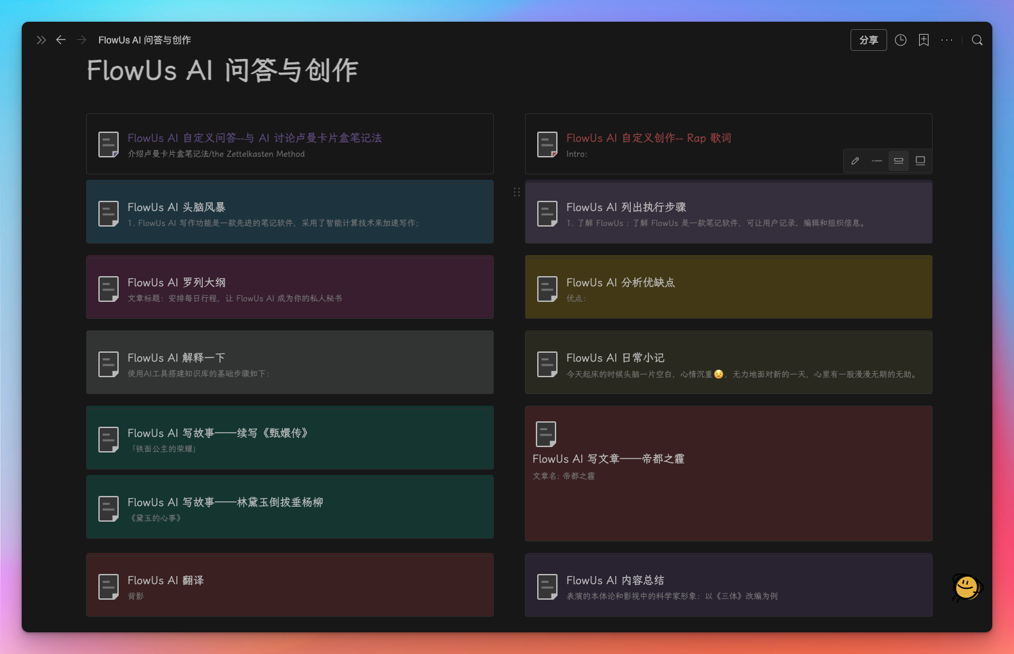Select the small card preview style
The height and width of the screenshot is (654, 1014).
(898, 161)
